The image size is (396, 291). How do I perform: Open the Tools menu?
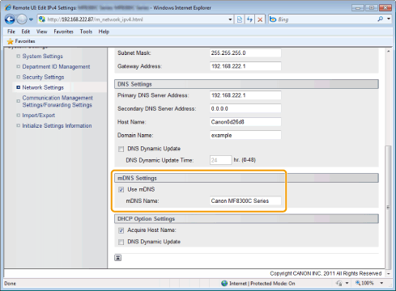(86, 32)
